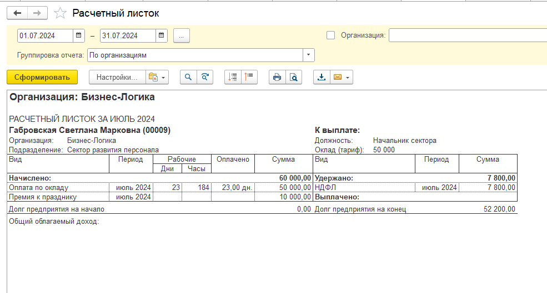Select the 'Оплата по окладу' row label

pos(39,188)
